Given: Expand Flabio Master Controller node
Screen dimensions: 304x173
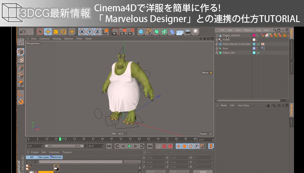Looking at the screenshot, I should point(217,44).
